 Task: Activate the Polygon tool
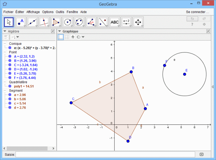coord(56,22)
